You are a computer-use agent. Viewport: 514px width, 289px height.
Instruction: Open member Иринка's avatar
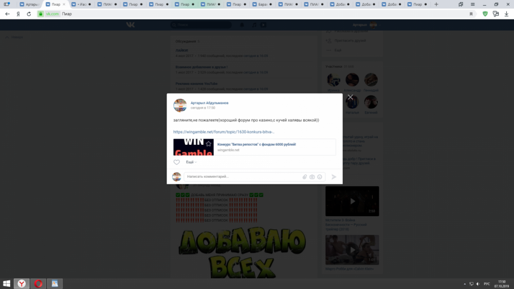(x=334, y=80)
